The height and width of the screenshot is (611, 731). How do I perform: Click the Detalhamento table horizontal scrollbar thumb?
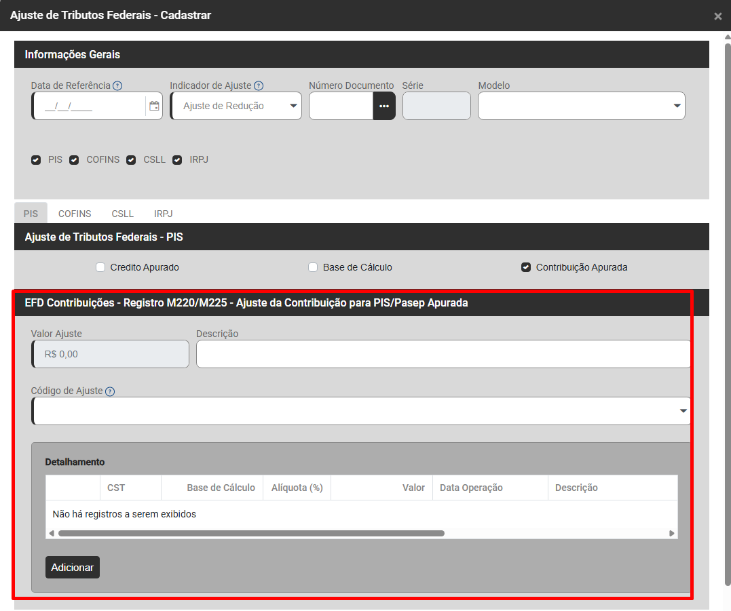(251, 533)
